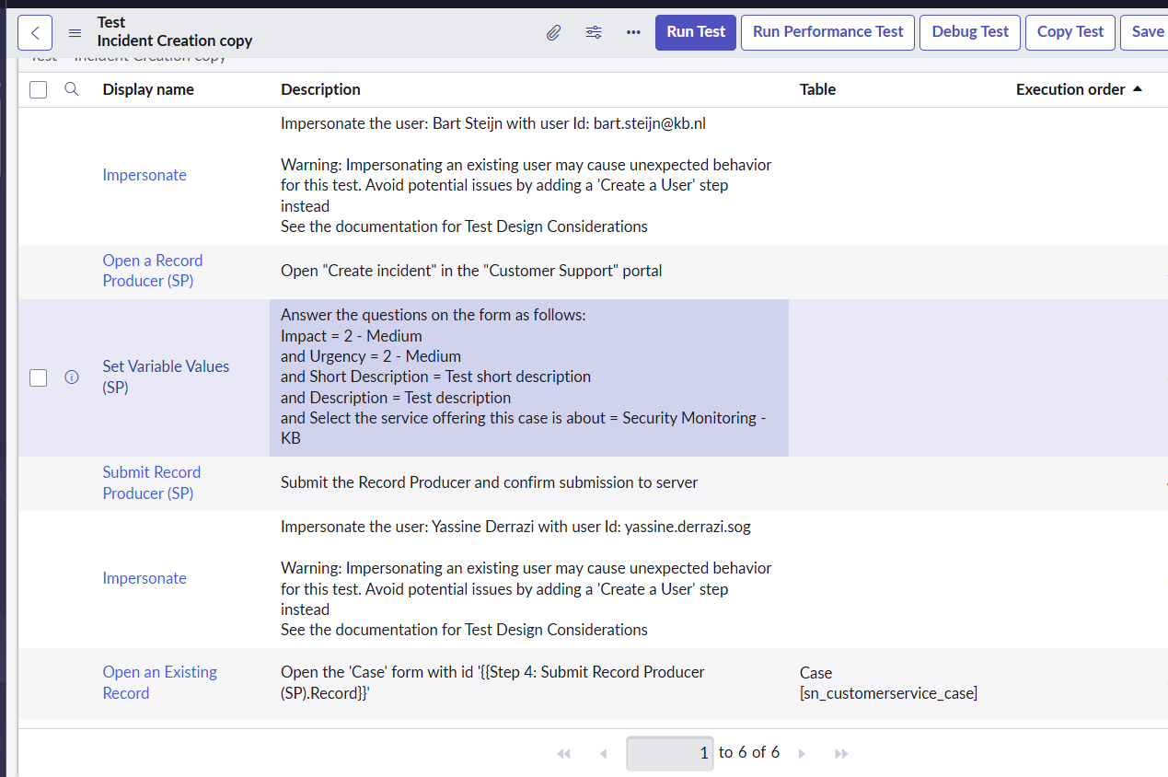Open the Submit Record Producer (SP) step
The width and height of the screenshot is (1168, 777).
click(x=151, y=482)
